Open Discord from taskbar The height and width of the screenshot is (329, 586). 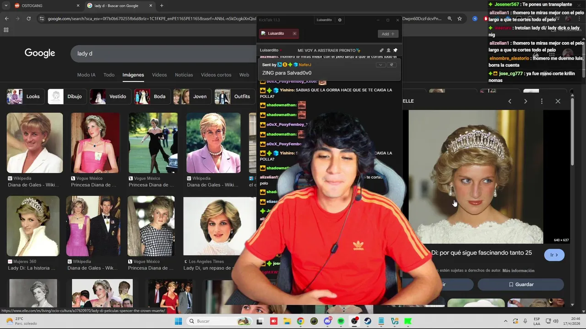tap(327, 321)
